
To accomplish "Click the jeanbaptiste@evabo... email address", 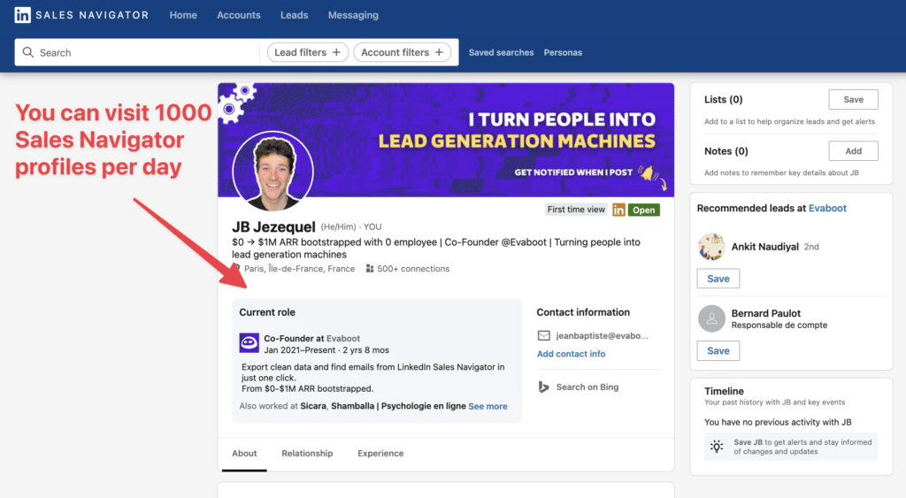I will [602, 335].
